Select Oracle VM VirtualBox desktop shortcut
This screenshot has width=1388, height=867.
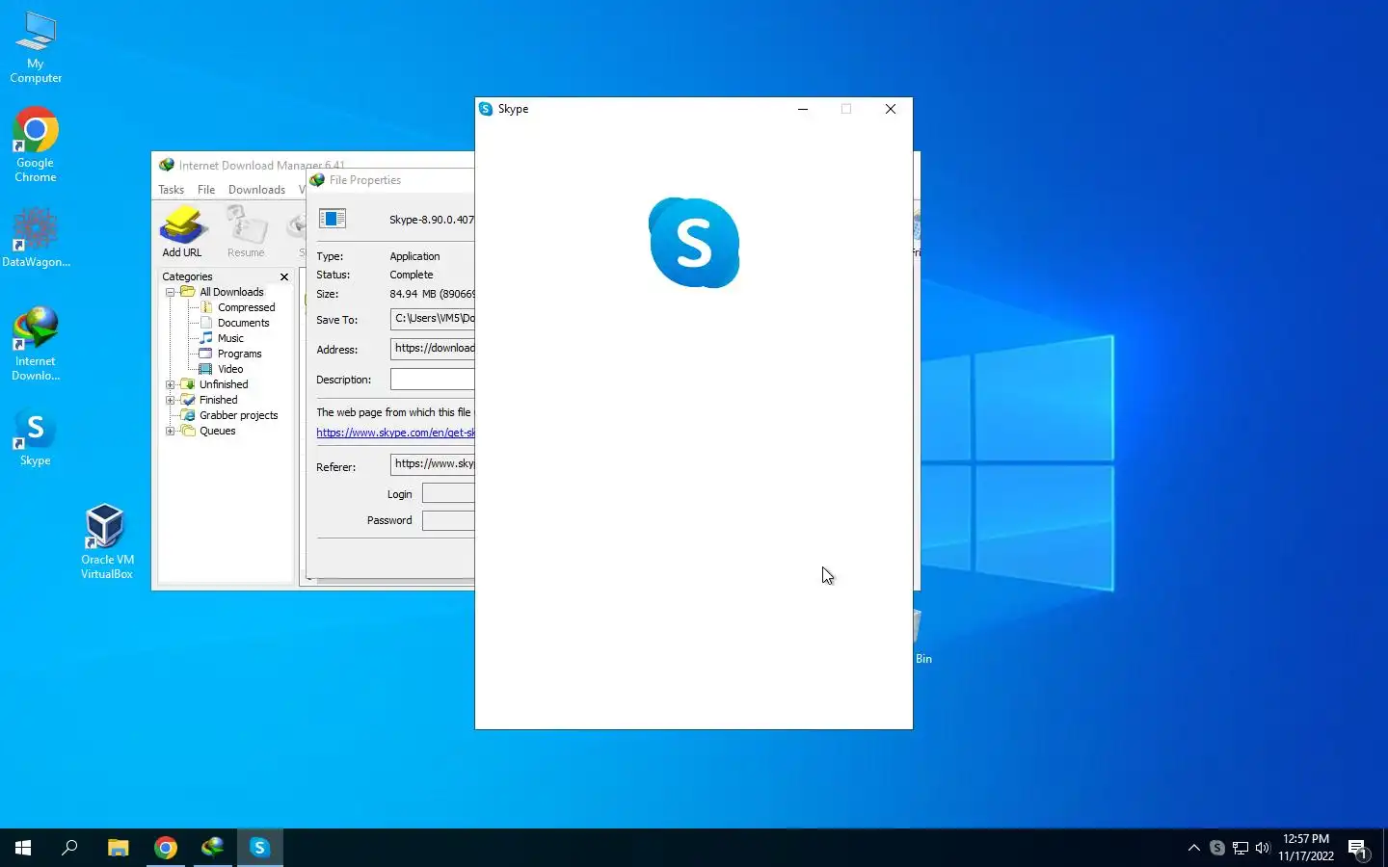pos(106,541)
